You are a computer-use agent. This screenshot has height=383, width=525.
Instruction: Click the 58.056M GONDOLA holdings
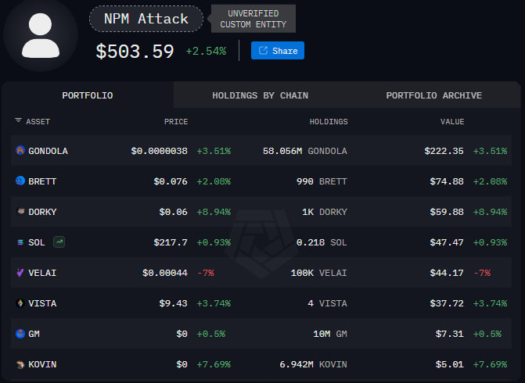[x=304, y=151]
